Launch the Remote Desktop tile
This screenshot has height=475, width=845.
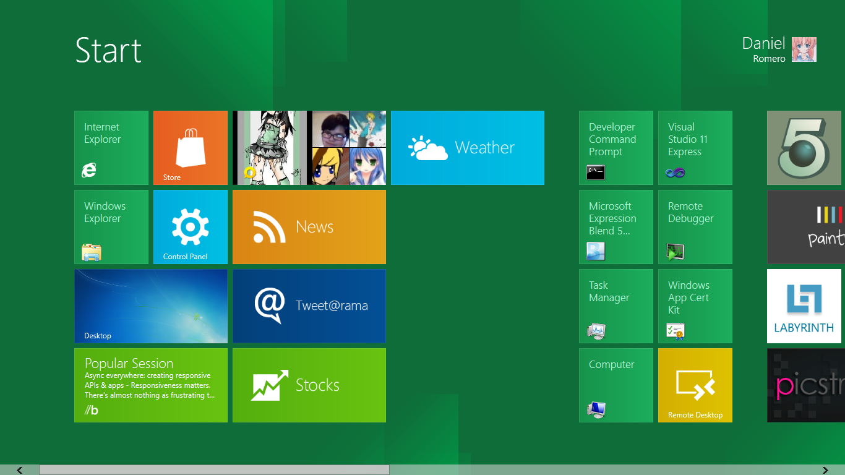tap(695, 385)
